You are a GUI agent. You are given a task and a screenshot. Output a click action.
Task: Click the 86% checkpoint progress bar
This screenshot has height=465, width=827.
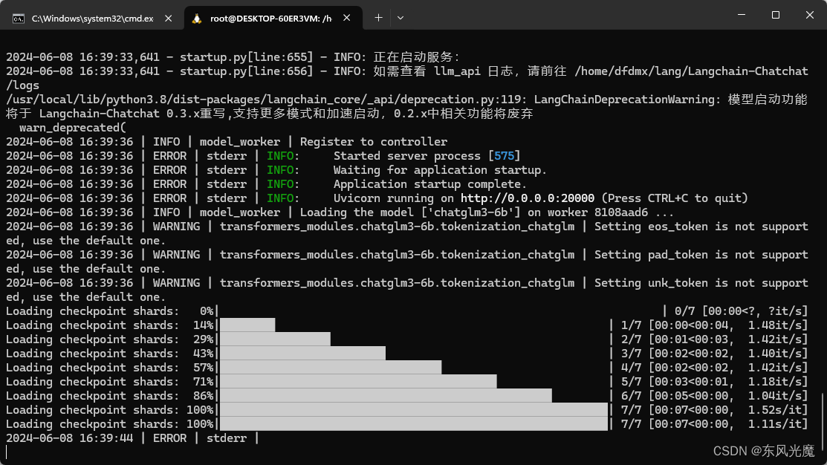pos(386,396)
